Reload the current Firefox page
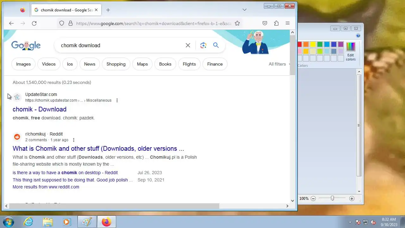This screenshot has height=228, width=405. (x=34, y=23)
